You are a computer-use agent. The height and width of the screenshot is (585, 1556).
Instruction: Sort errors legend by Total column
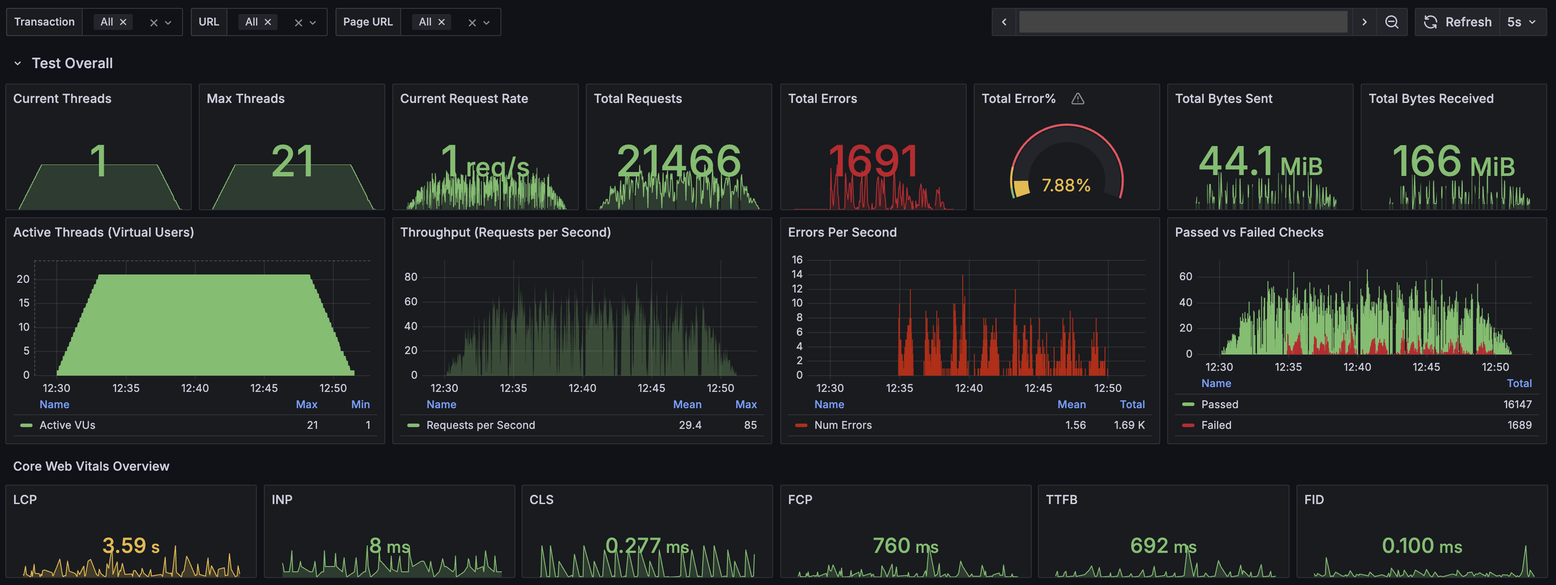coord(1132,404)
